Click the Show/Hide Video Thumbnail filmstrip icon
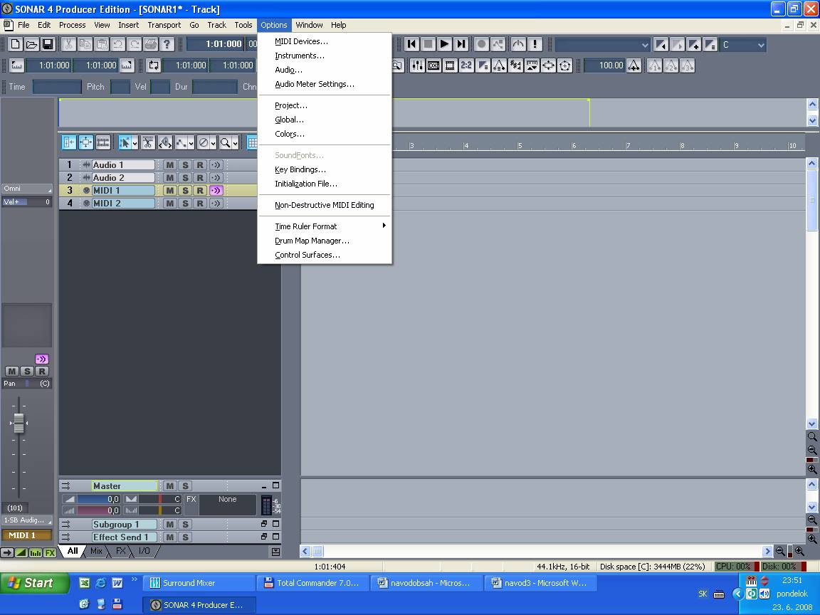The height and width of the screenshot is (615, 820). click(x=103, y=142)
